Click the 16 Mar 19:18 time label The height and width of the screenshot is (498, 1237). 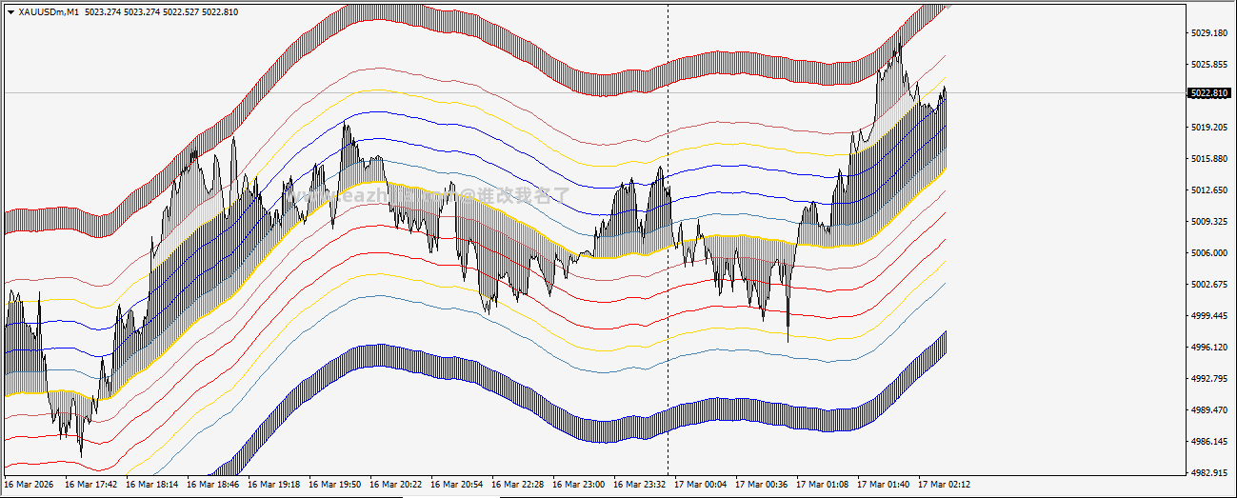click(x=274, y=485)
